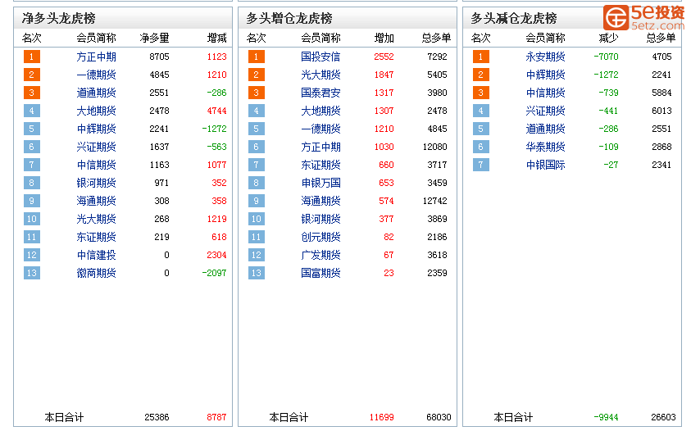Viewport: 691px width, 431px height.
Task: Open 国泰君安 member link
Action: [320, 93]
